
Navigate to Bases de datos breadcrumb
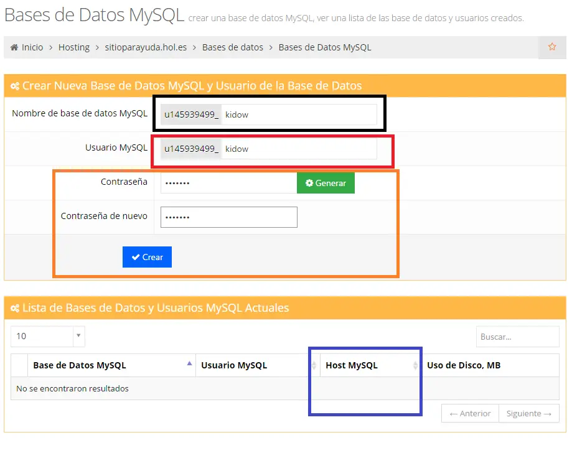[x=233, y=47]
